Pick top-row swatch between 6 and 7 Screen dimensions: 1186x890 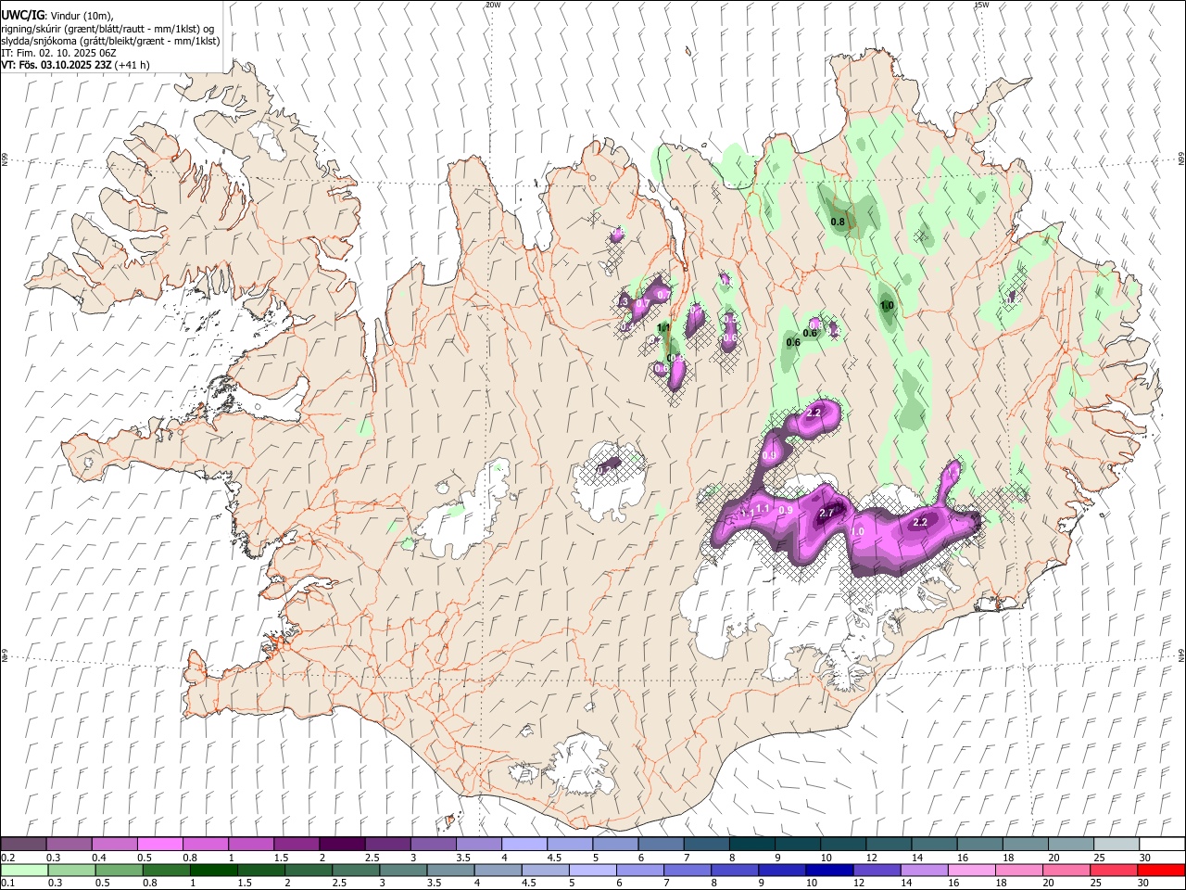coord(661,845)
